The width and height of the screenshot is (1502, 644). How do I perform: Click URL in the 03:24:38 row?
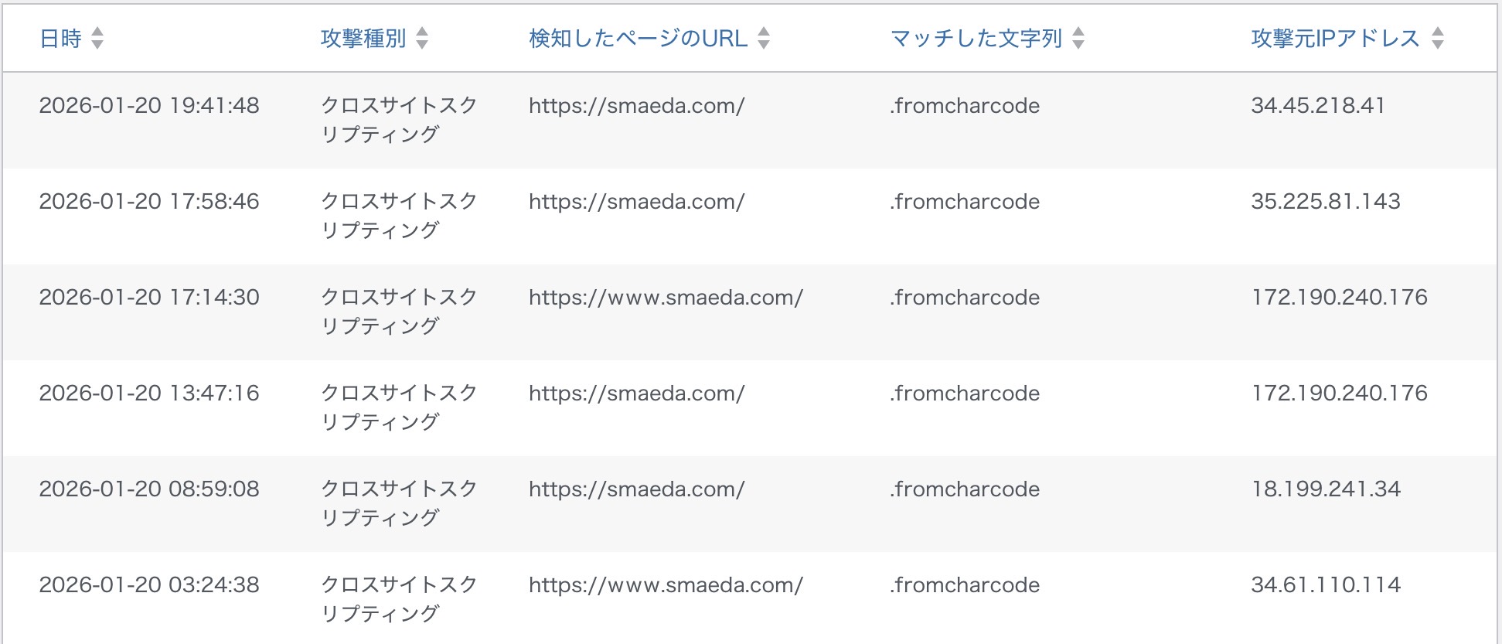666,584
